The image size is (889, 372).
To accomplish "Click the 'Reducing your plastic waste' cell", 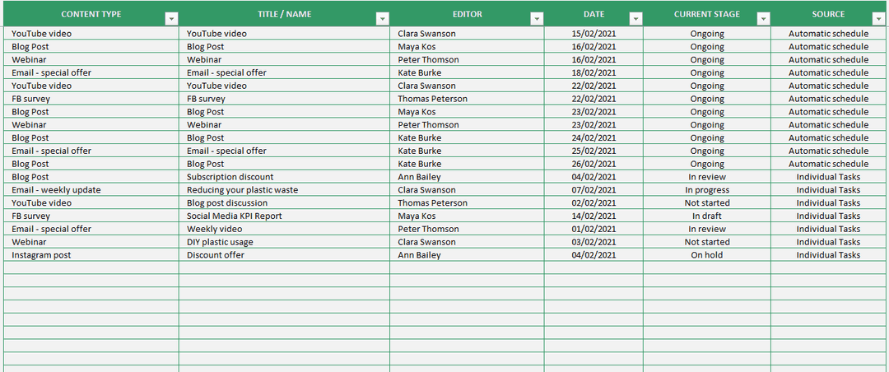I will (243, 190).
